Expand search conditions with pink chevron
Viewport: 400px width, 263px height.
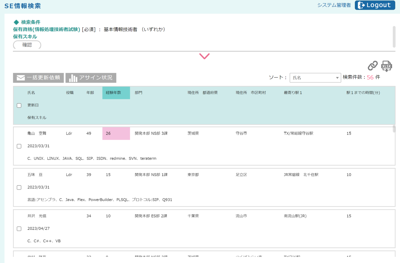pyautogui.click(x=204, y=56)
